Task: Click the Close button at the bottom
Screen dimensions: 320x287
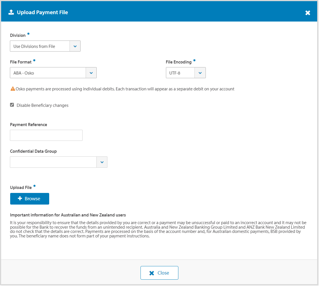Action: pos(159,273)
